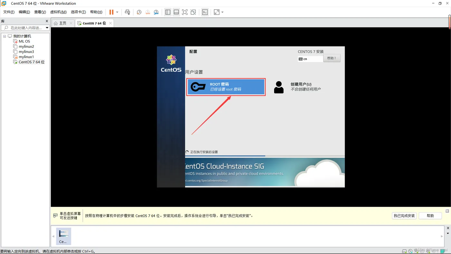Revert the virtual machine to a snapshot

[148, 12]
